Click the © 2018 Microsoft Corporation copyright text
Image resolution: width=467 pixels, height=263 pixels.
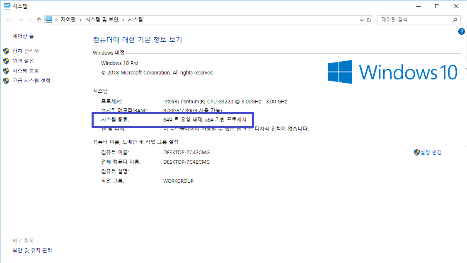pos(157,72)
